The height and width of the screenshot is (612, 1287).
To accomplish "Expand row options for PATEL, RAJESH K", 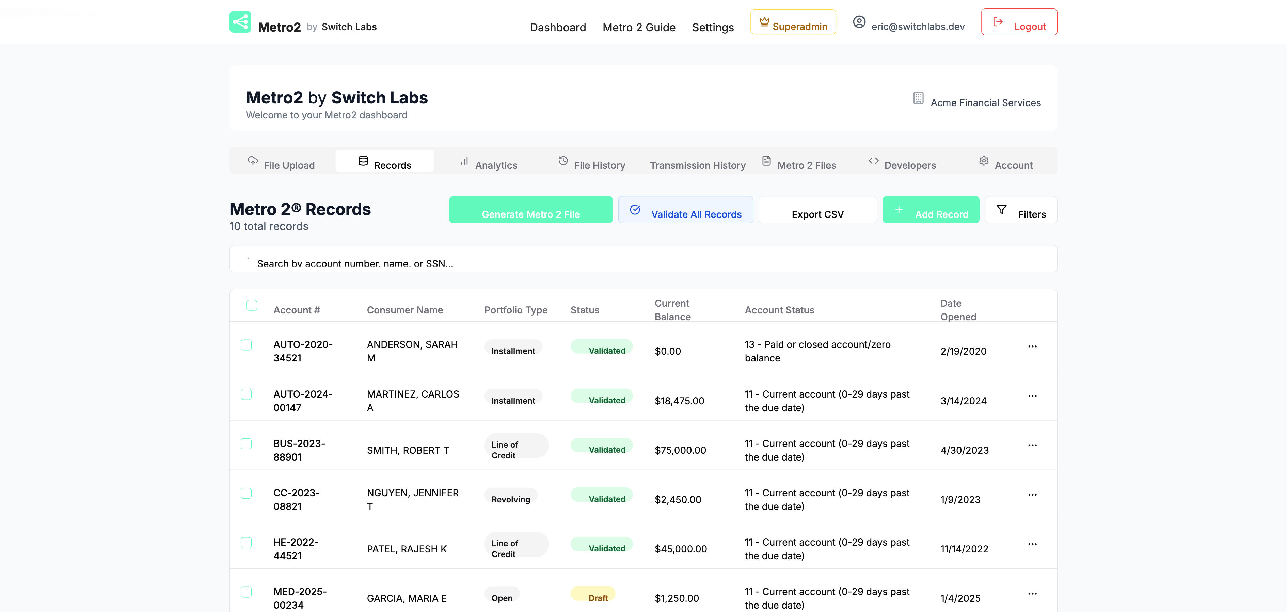I will point(1032,544).
